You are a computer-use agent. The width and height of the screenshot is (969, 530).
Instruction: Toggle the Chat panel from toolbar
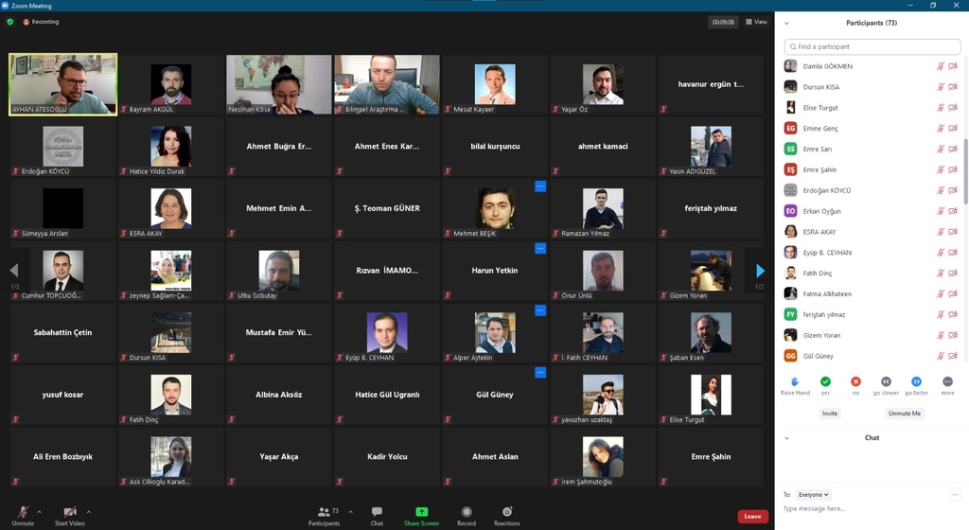(x=377, y=512)
